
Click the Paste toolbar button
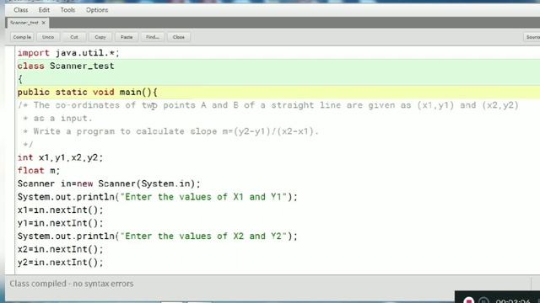[x=127, y=37]
